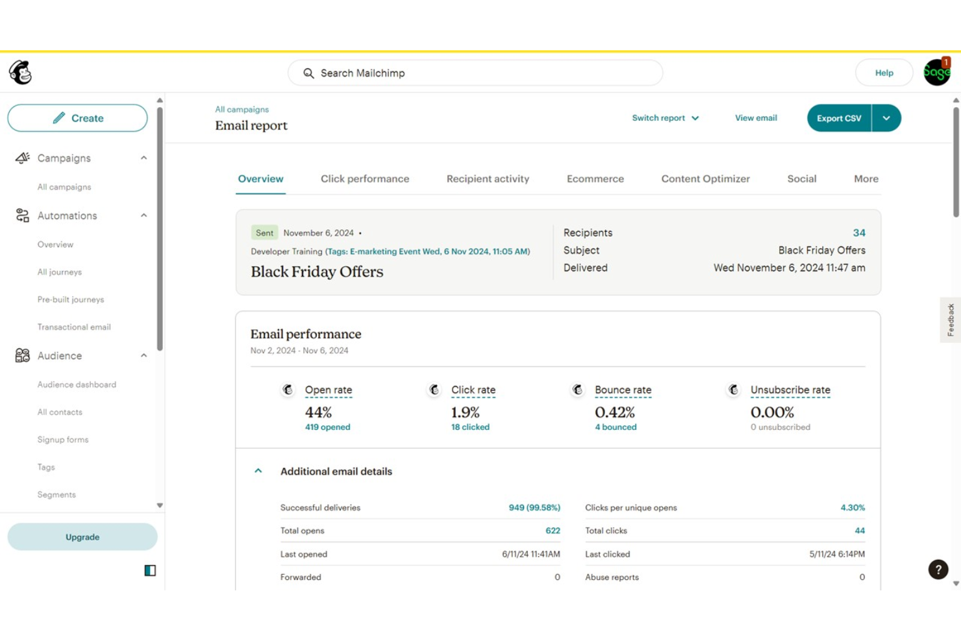This screenshot has width=961, height=641.
Task: Click the Freddie icon beside Bounce rate
Action: 578,390
